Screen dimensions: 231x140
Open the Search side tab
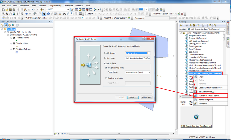click(228, 42)
